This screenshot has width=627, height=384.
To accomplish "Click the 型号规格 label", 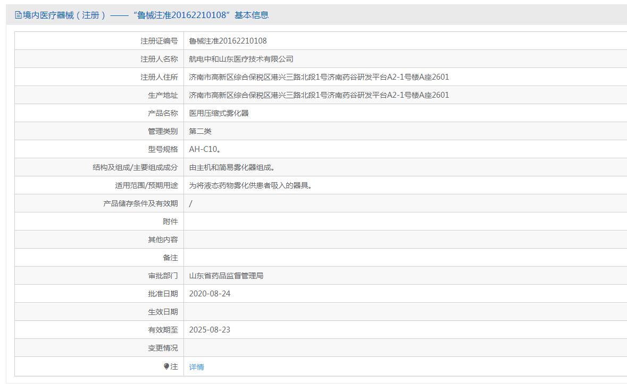I will coord(163,149).
